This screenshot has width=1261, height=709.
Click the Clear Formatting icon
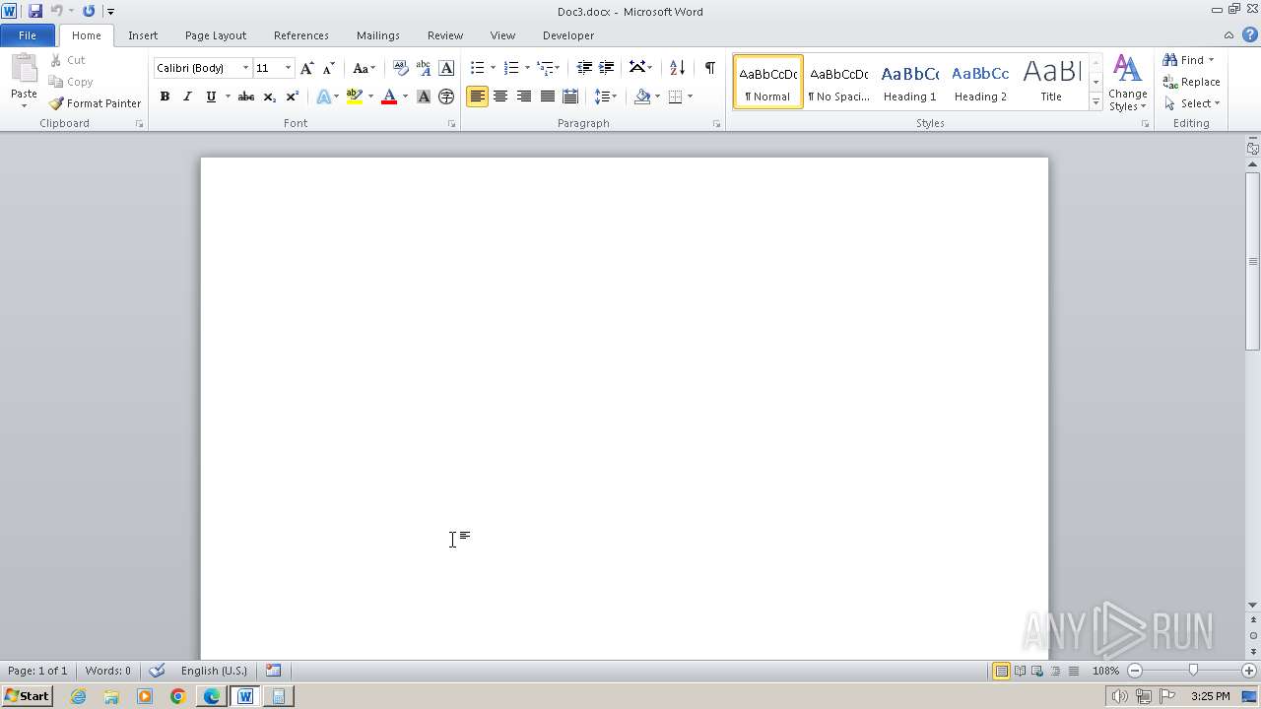coord(401,68)
